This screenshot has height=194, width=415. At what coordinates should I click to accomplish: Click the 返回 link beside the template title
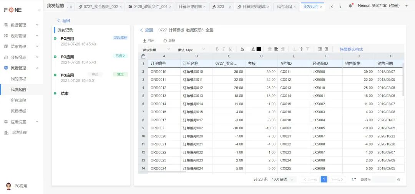146,30
